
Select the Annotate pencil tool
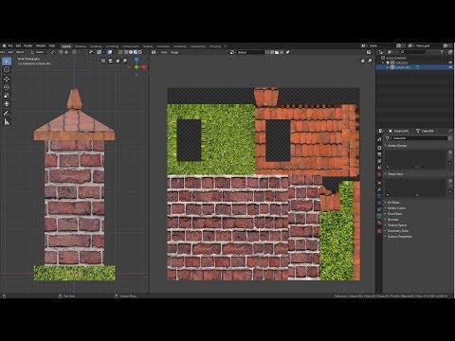(7, 113)
